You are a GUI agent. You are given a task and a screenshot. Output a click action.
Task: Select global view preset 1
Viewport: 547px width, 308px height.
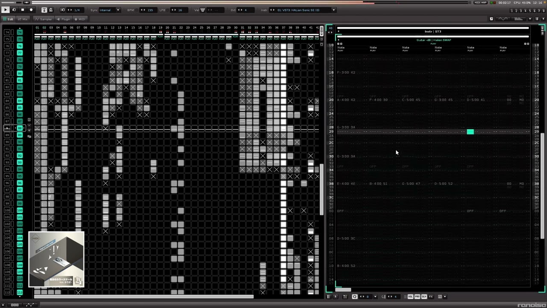tap(512, 11)
